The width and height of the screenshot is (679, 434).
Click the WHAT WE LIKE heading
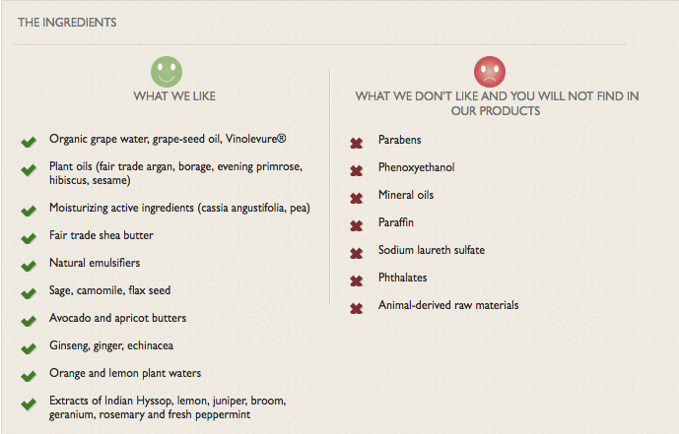[x=174, y=96]
